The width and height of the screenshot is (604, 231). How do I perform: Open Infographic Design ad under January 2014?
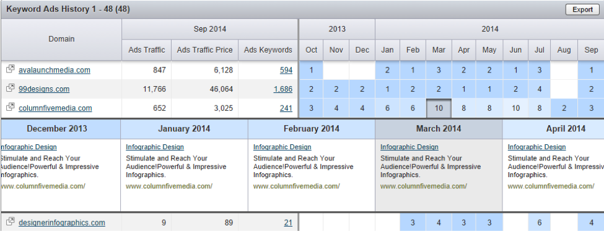(155, 147)
